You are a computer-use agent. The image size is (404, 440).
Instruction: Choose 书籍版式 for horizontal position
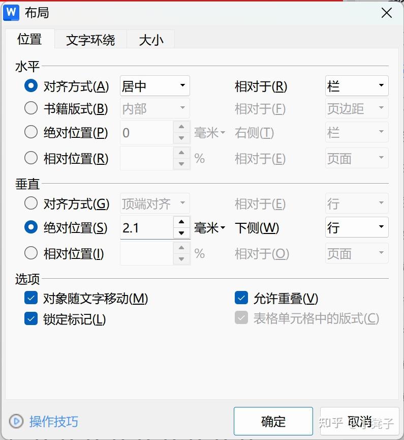pos(30,108)
